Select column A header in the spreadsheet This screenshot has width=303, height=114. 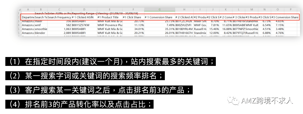point(28,9)
